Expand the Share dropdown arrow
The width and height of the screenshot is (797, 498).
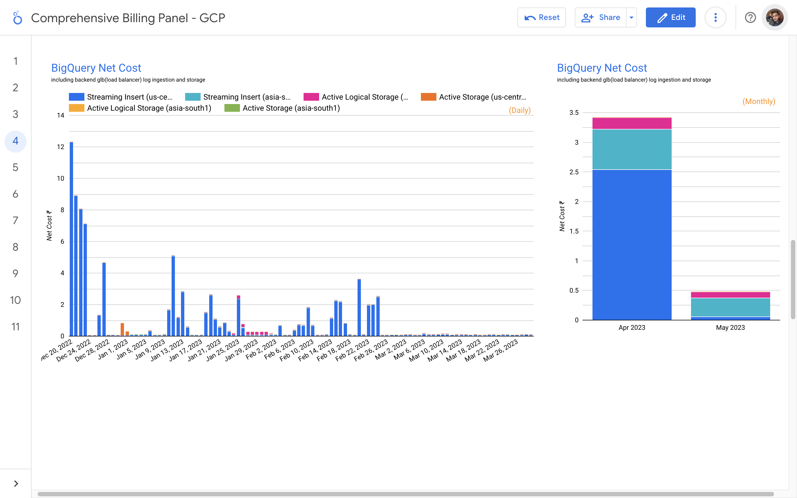click(631, 17)
